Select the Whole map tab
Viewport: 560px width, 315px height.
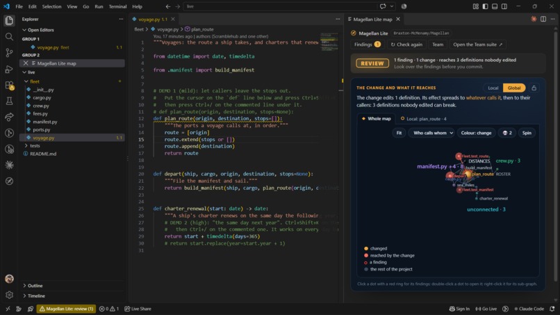[376, 119]
